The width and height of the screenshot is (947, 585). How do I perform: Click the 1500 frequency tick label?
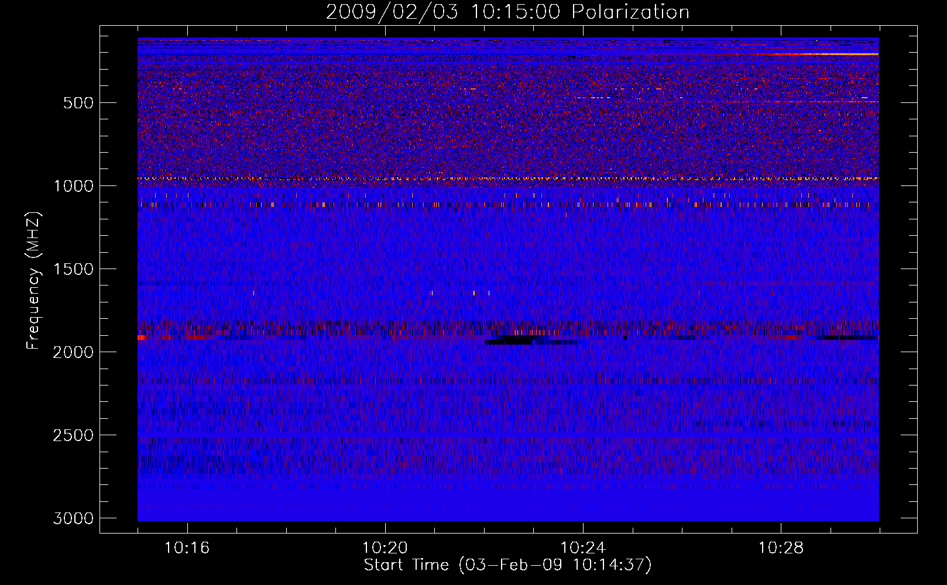pyautogui.click(x=73, y=269)
